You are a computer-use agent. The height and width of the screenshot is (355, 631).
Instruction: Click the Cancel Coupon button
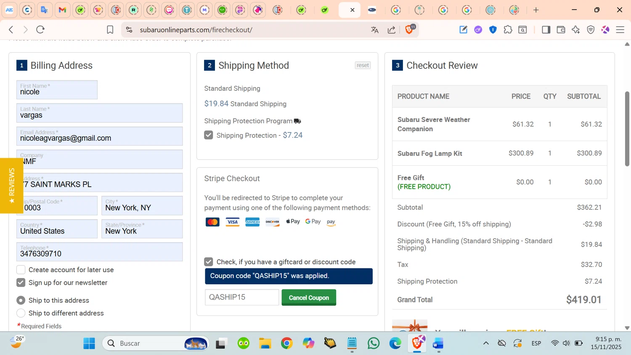point(309,297)
